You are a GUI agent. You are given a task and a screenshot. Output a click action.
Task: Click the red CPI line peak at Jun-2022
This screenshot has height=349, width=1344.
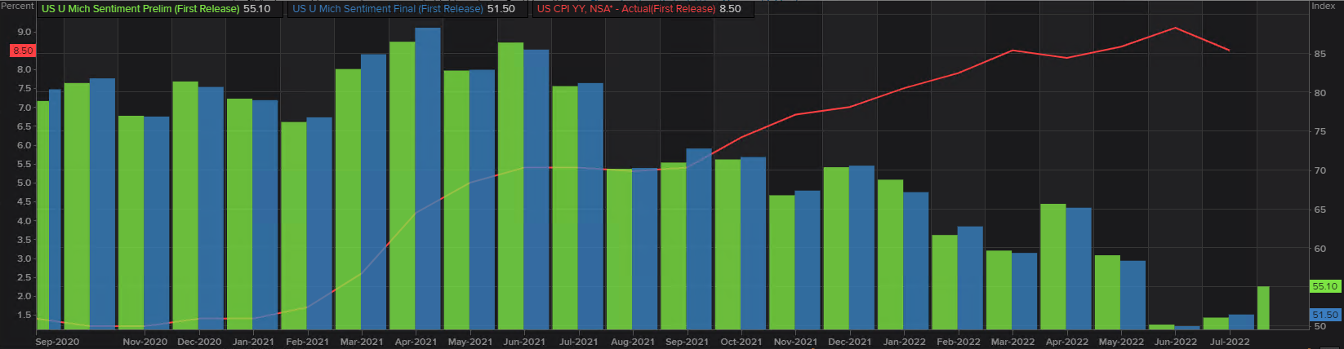click(1175, 28)
